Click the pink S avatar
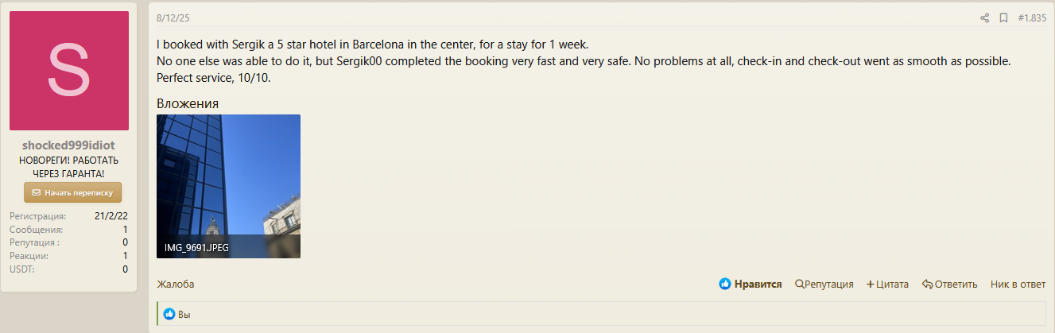The image size is (1055, 333). click(69, 71)
